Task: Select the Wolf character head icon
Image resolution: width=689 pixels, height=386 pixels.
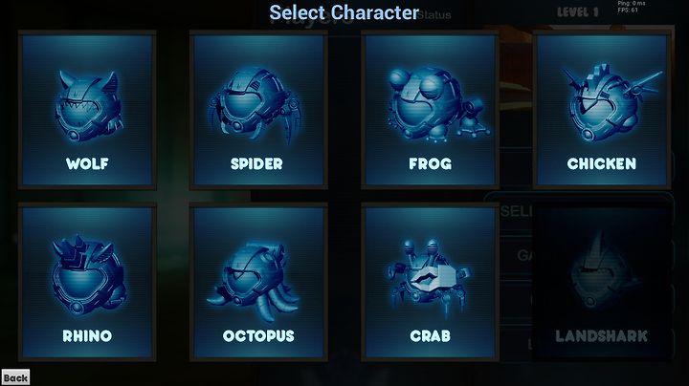Action: pyautogui.click(x=88, y=106)
